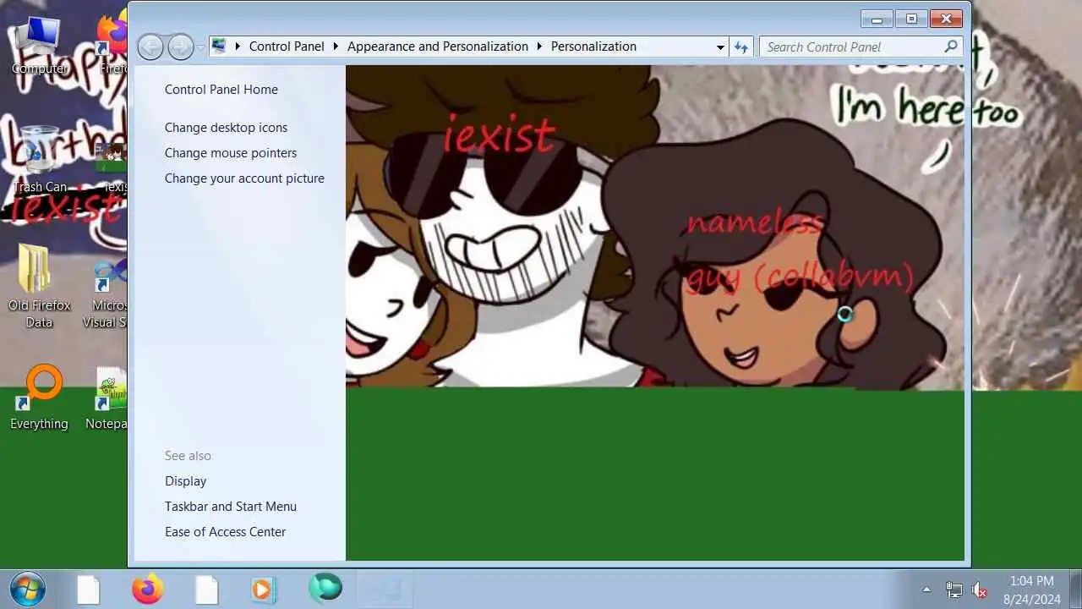The image size is (1082, 609).
Task: Go to Appearance and Personalization breadcrumb
Action: pos(438,47)
